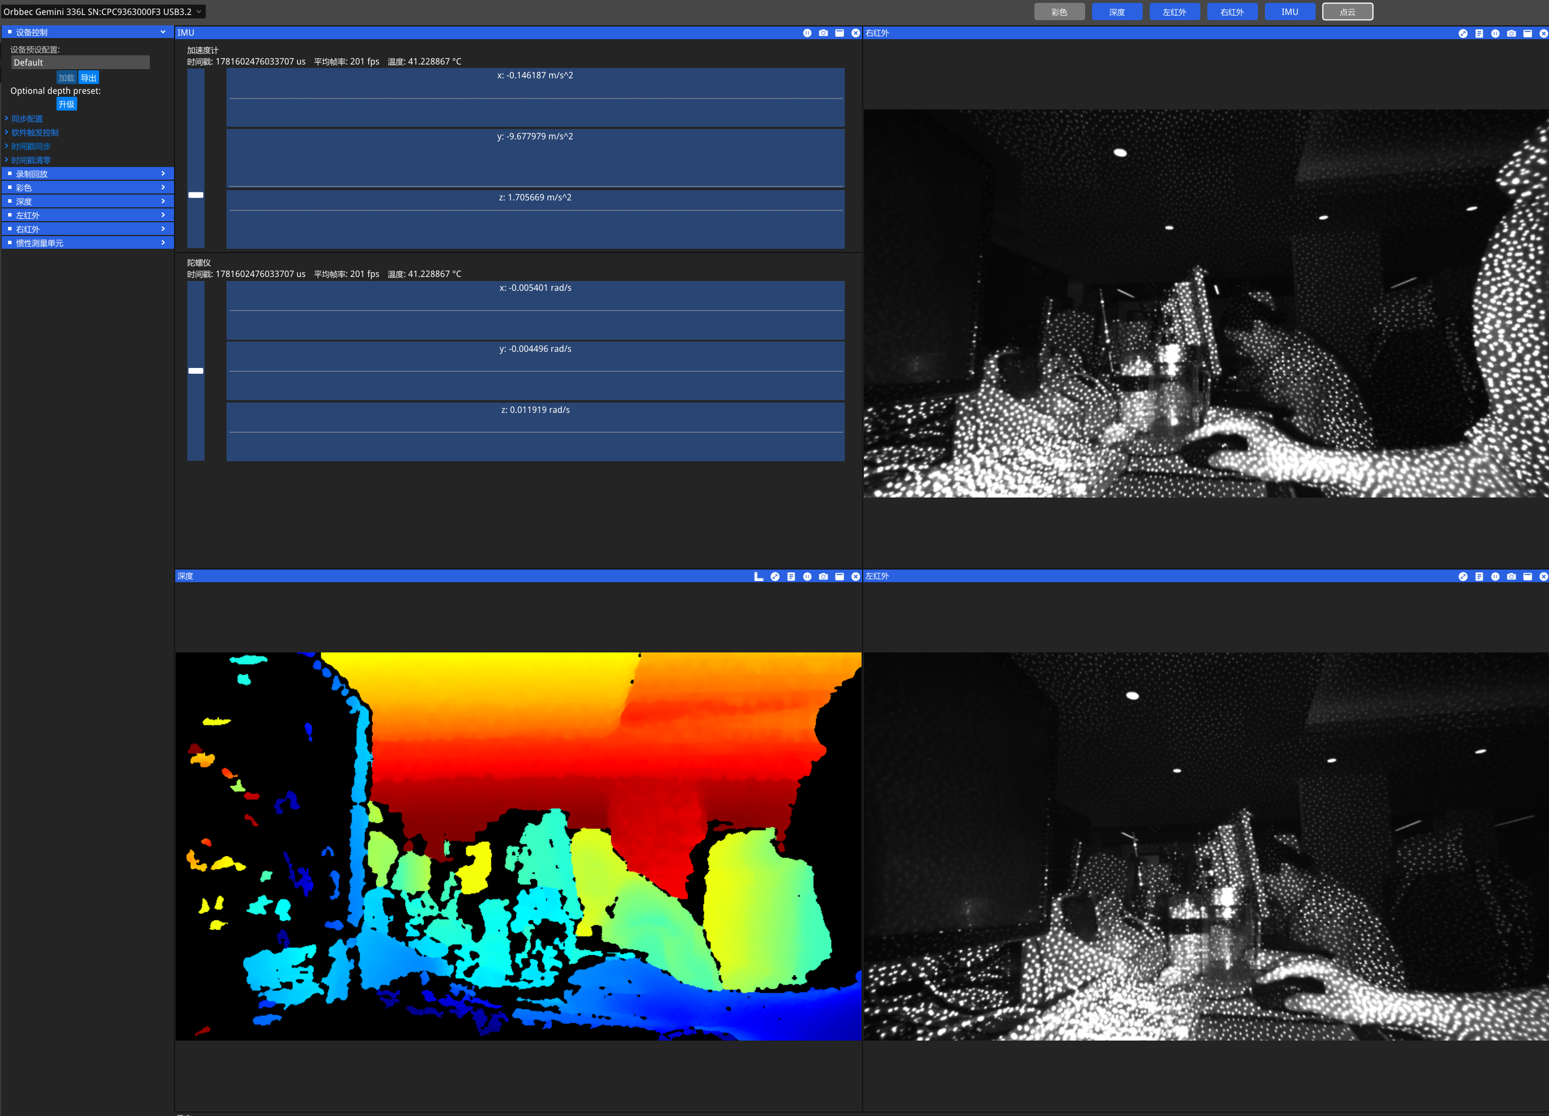
Task: Expand the 软件触发控制 tree item
Action: 34,132
